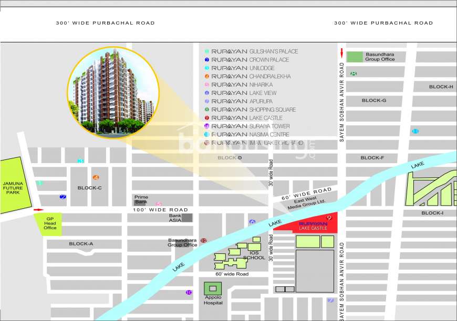Click the 100' WIDE ROAD label
The image size is (457, 321).
161,210
